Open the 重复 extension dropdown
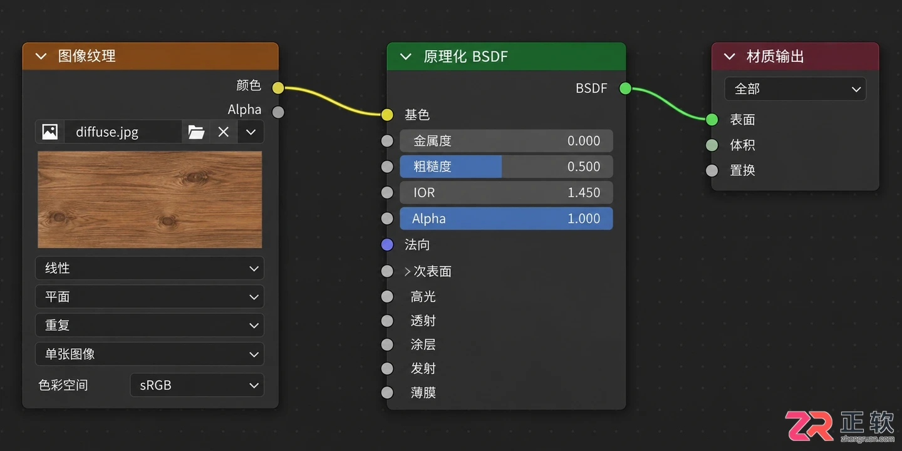The width and height of the screenshot is (902, 451). (x=150, y=325)
